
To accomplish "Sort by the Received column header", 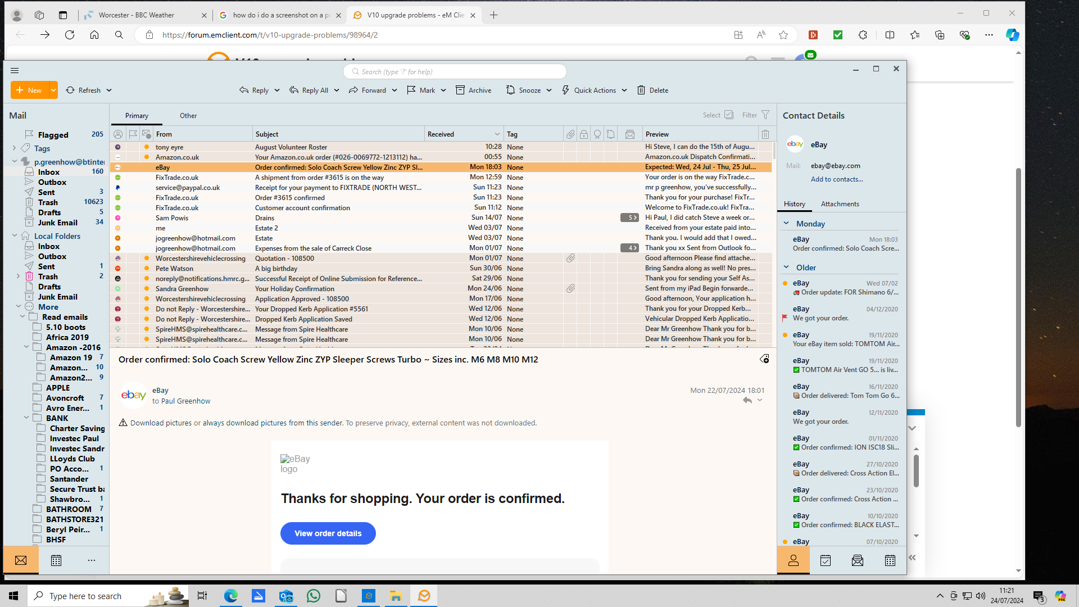I will [x=464, y=134].
